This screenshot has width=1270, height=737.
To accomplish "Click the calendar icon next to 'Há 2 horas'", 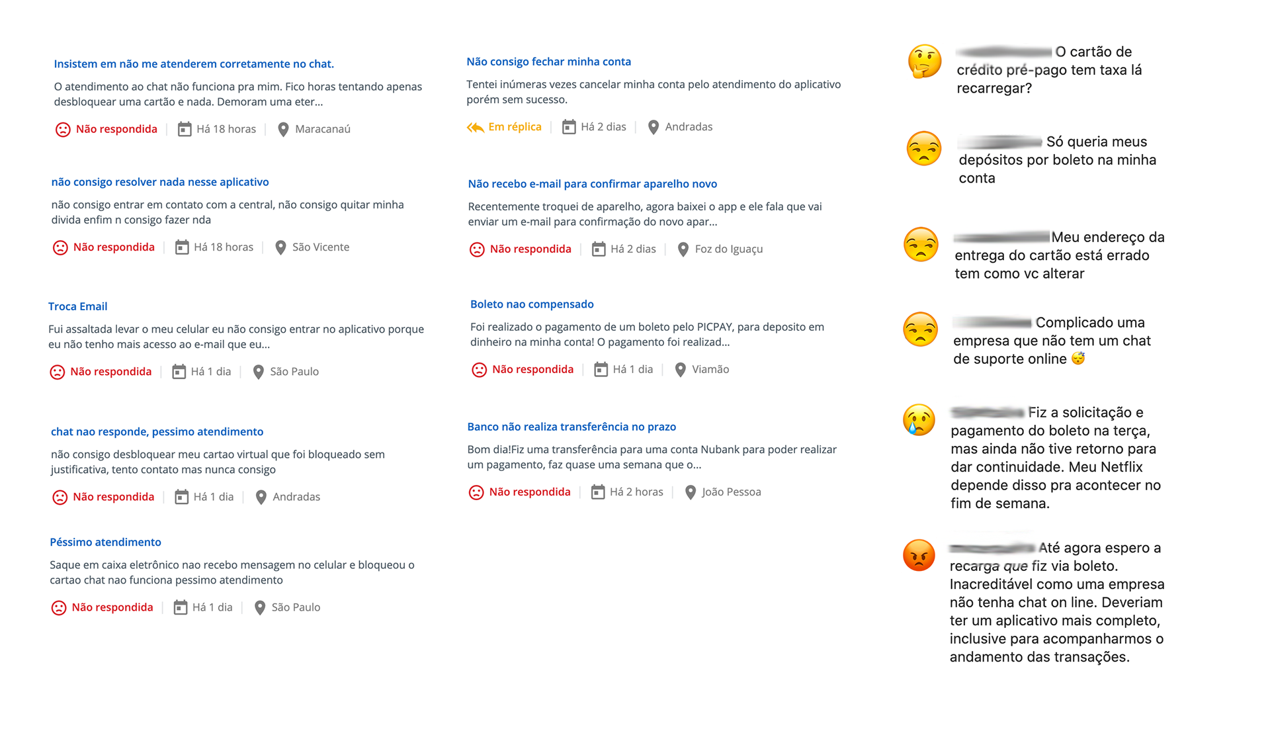I will pos(598,492).
